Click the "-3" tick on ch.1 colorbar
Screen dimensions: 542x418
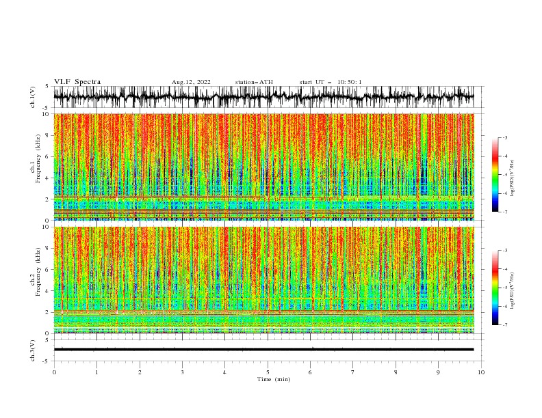point(504,137)
